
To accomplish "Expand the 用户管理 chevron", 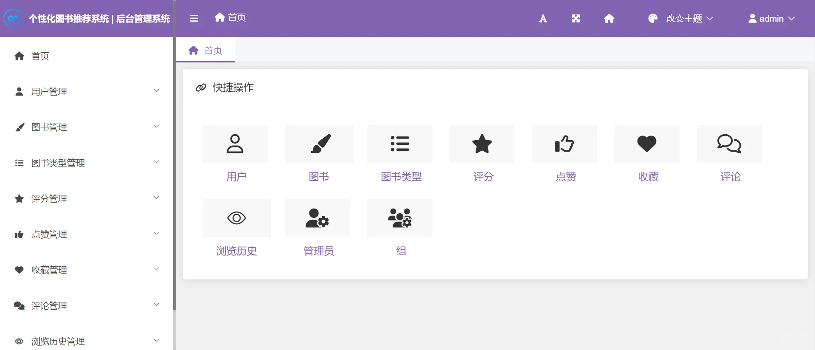I will coord(156,90).
